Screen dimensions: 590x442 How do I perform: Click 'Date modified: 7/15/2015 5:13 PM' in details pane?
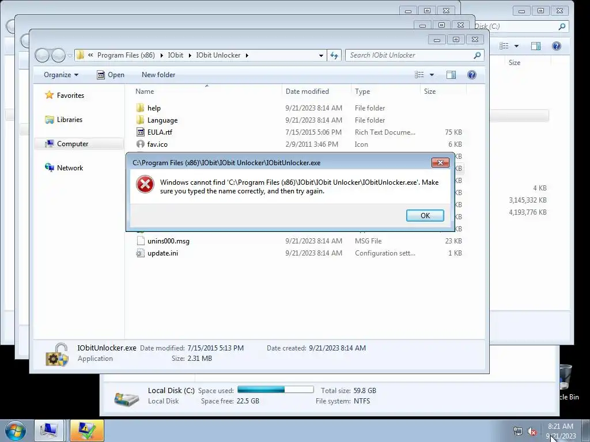tap(192, 348)
